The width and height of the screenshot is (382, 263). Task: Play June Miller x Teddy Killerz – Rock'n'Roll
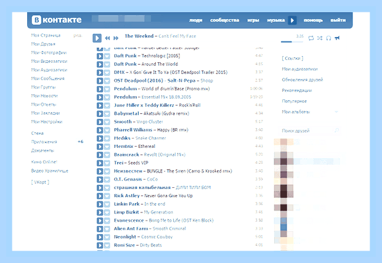click(x=100, y=105)
